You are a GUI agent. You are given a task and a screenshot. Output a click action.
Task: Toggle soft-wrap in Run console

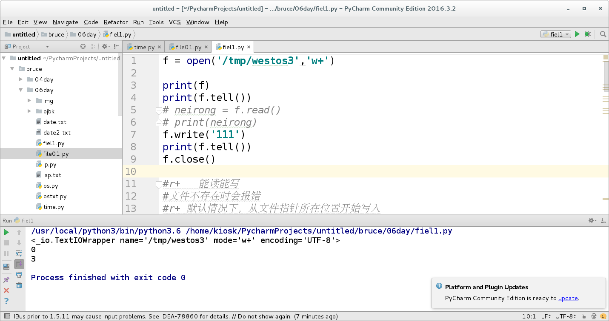pyautogui.click(x=19, y=253)
